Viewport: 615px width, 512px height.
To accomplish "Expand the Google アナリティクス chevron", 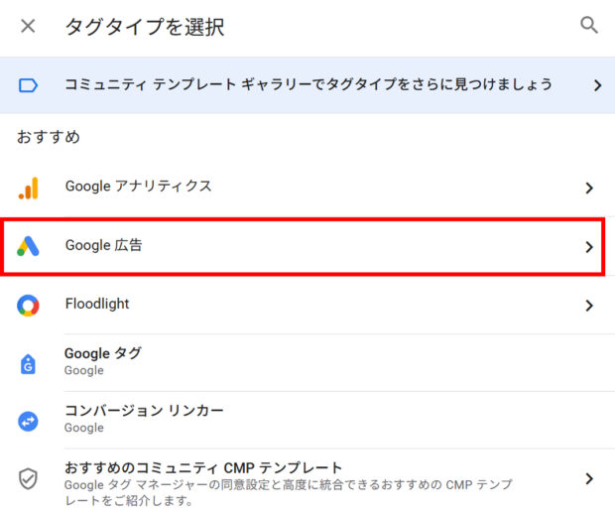I will coord(589,188).
